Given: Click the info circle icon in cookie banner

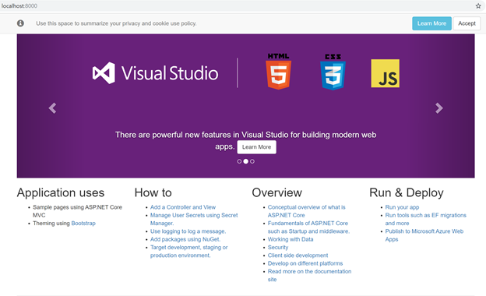Looking at the screenshot, I should [20, 23].
